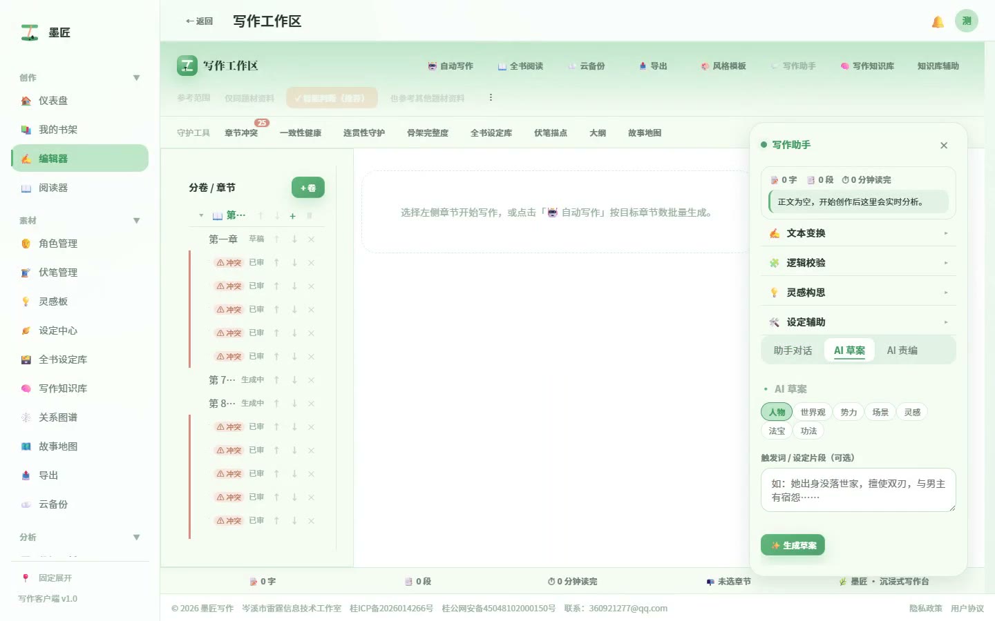The height and width of the screenshot is (621, 995).
Task: Open the 阅读器 sidebar entry
Action: (x=79, y=188)
